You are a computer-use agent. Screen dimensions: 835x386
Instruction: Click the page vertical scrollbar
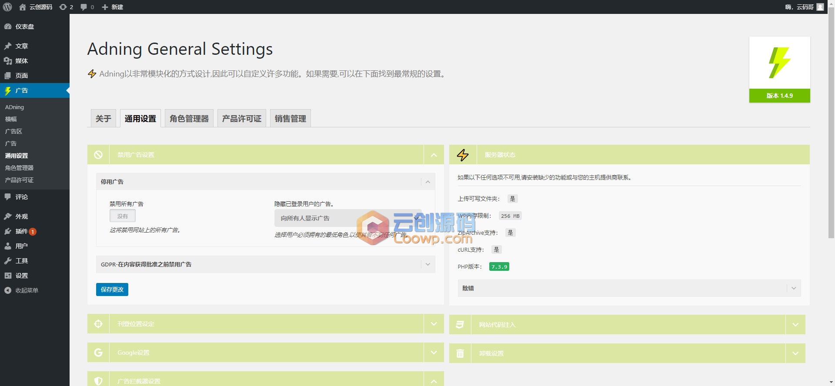[831, 122]
